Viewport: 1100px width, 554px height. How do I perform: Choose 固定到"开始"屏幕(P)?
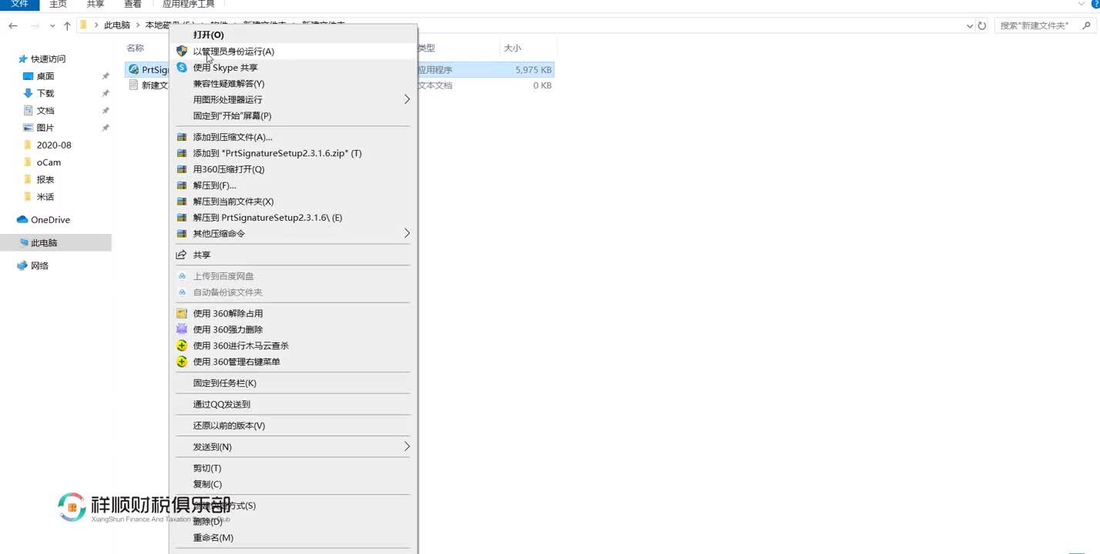point(232,116)
